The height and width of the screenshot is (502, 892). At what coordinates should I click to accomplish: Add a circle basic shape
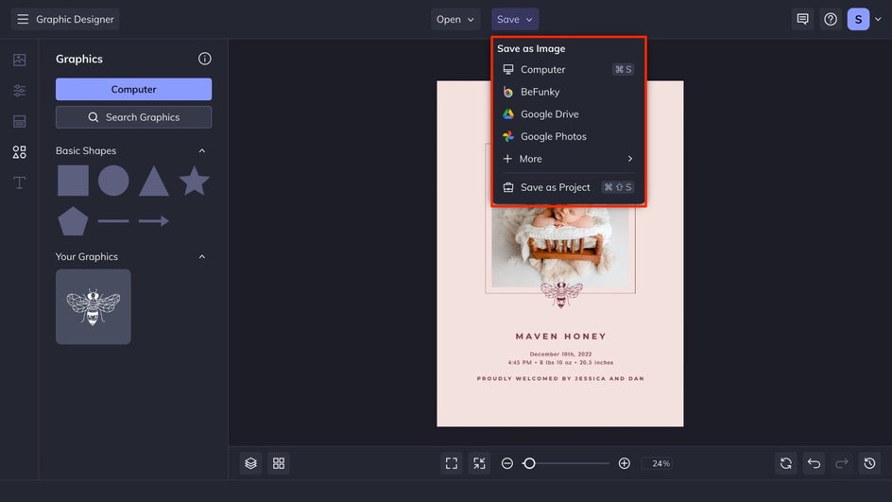point(113,181)
